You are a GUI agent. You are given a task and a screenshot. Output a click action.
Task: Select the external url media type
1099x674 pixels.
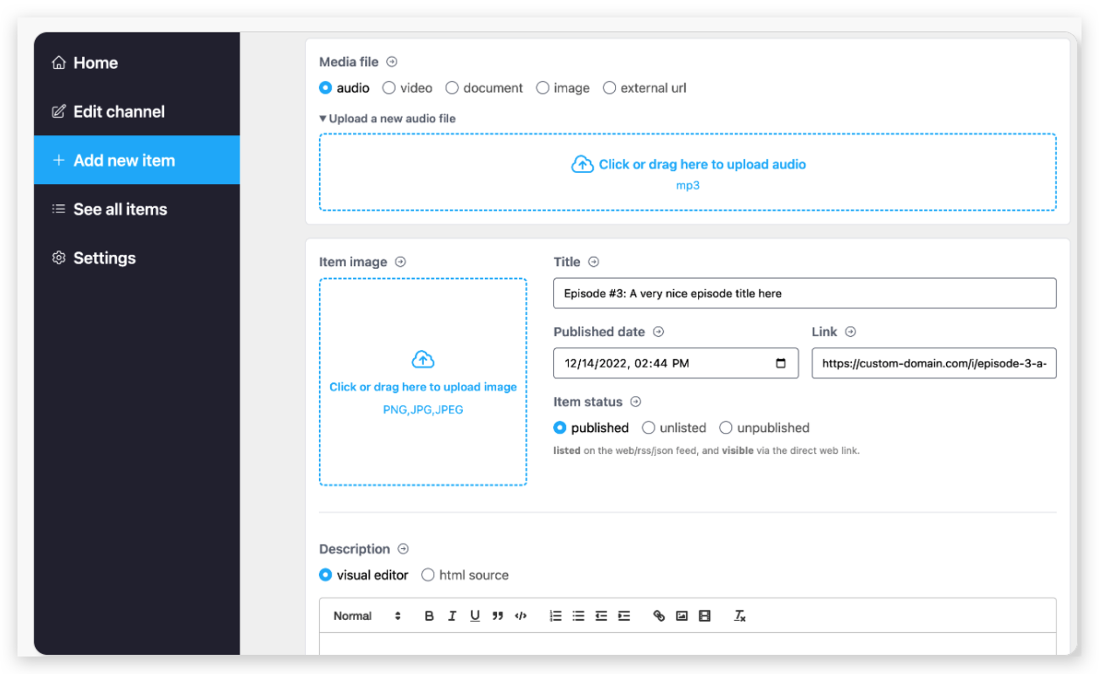click(x=609, y=88)
